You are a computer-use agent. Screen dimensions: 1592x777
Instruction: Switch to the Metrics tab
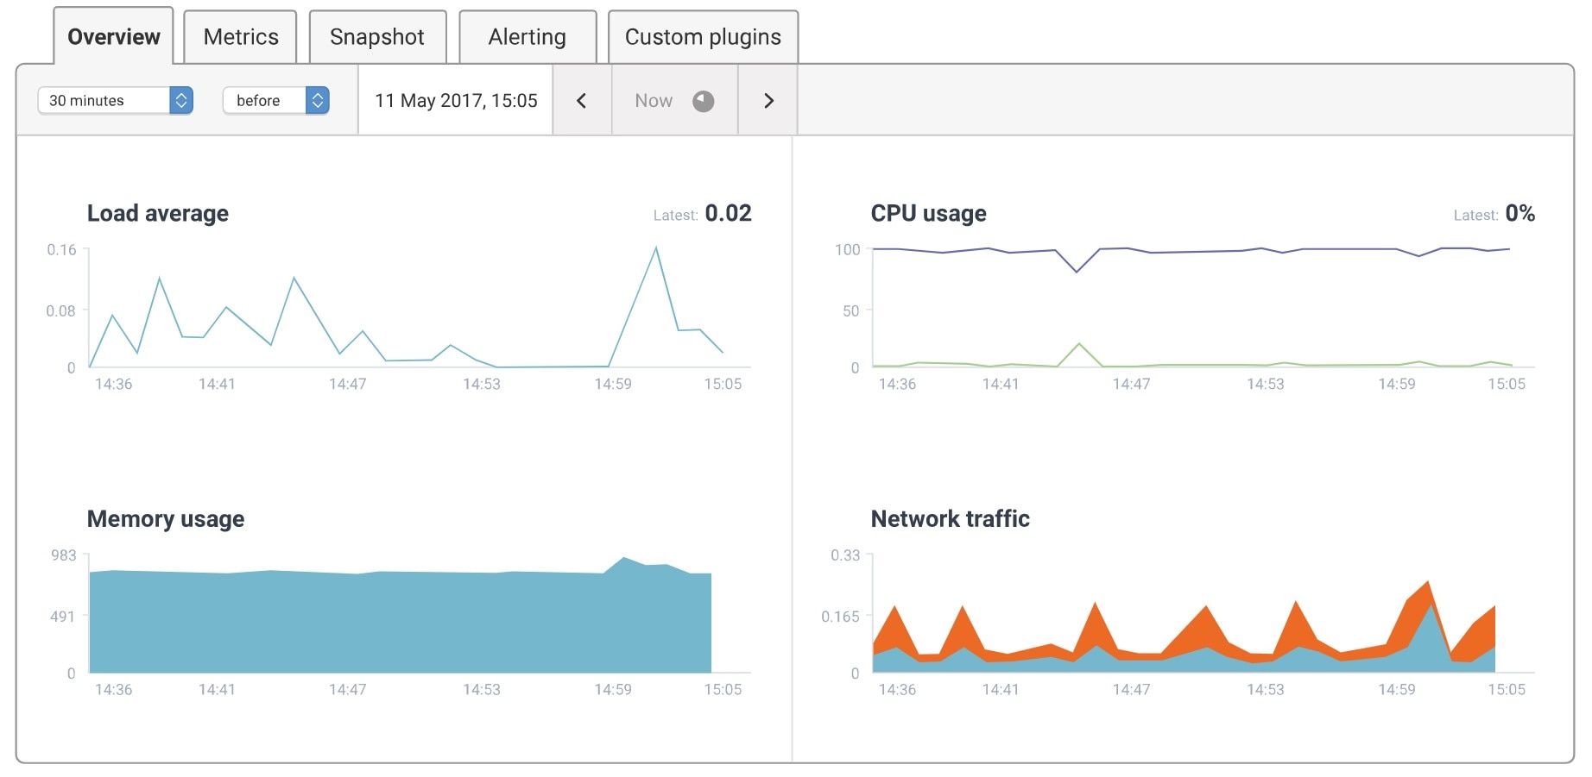click(x=240, y=36)
